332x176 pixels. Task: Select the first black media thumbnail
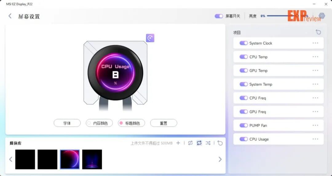coord(25,159)
